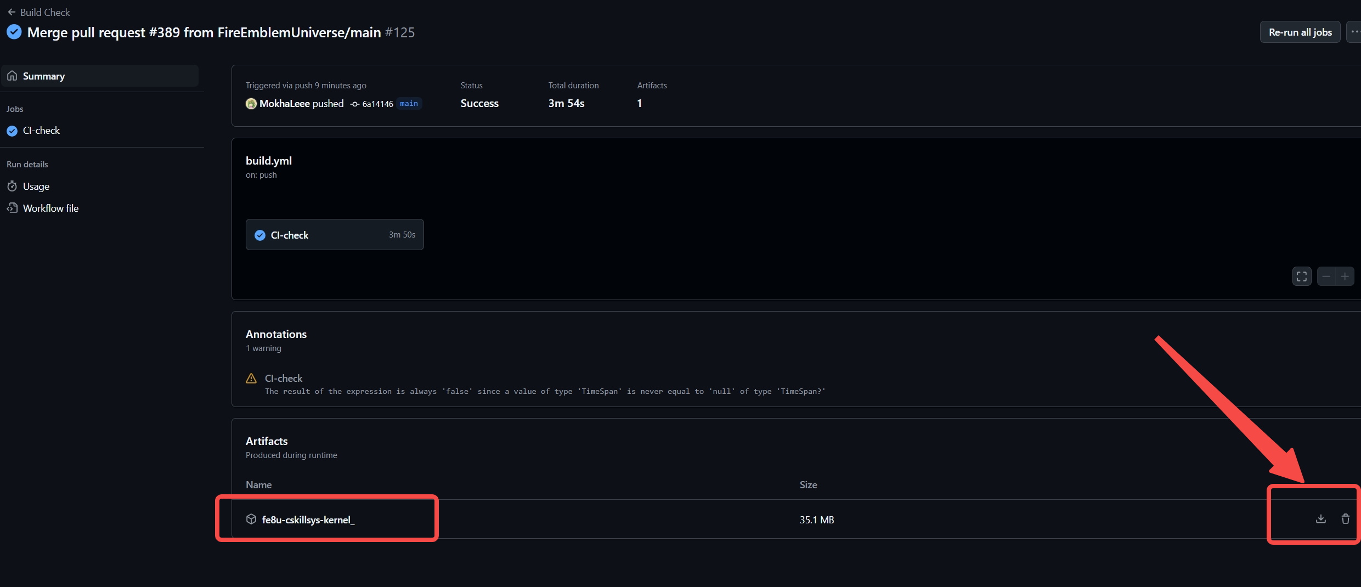Open the three-dots run options menu
The height and width of the screenshot is (587, 1361).
[1354, 32]
